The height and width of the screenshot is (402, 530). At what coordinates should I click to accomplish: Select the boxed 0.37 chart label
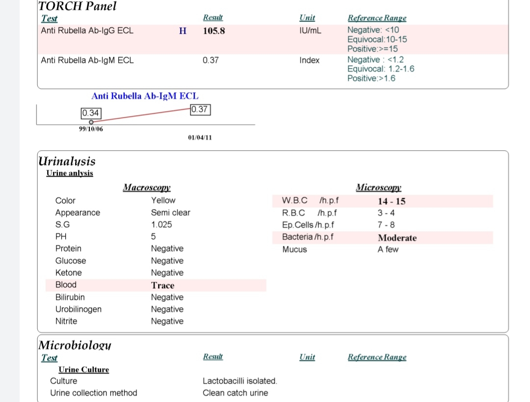tap(200, 109)
